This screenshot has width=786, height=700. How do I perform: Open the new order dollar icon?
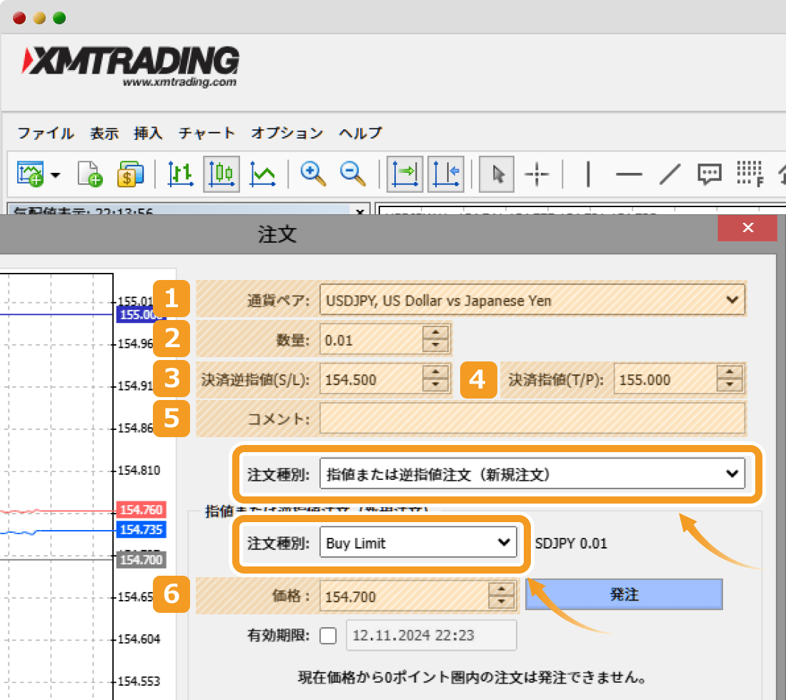(x=130, y=174)
